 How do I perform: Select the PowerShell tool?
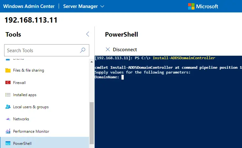44,143
